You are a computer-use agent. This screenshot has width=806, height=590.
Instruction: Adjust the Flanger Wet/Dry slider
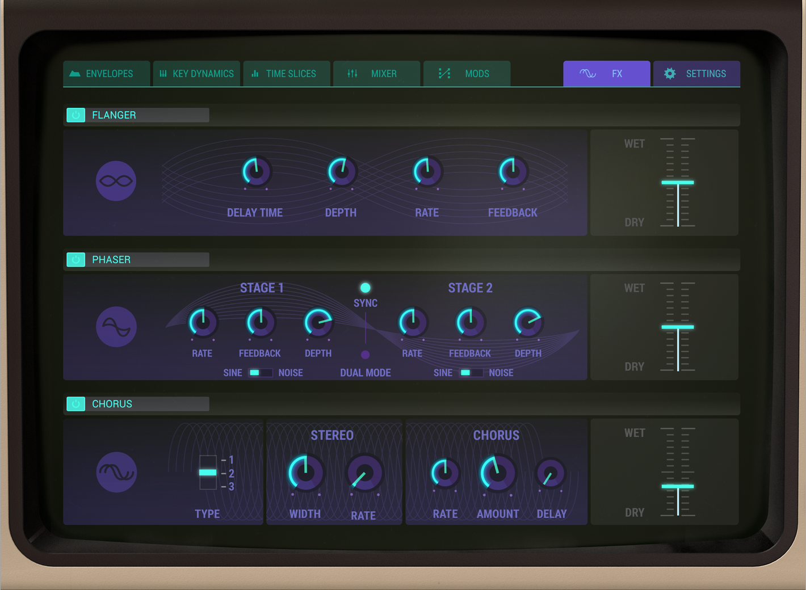pos(678,182)
